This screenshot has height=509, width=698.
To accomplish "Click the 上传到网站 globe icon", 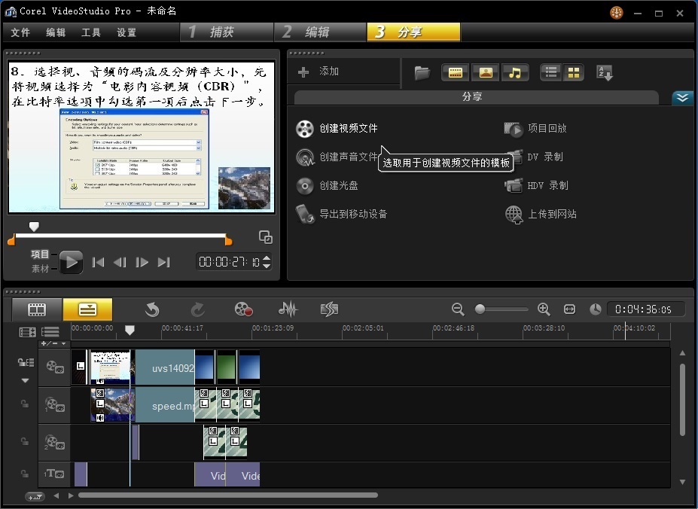I will pos(514,215).
